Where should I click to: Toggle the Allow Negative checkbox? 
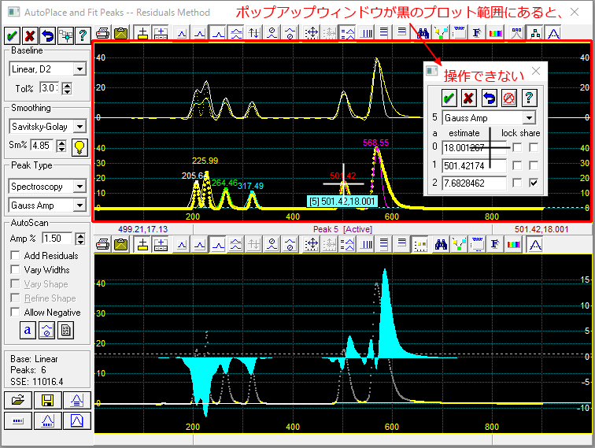[x=16, y=313]
